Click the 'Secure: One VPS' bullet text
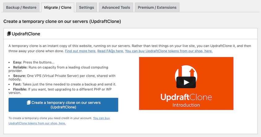Image resolution: width=261 pixels, height=137 pixels. point(62,78)
